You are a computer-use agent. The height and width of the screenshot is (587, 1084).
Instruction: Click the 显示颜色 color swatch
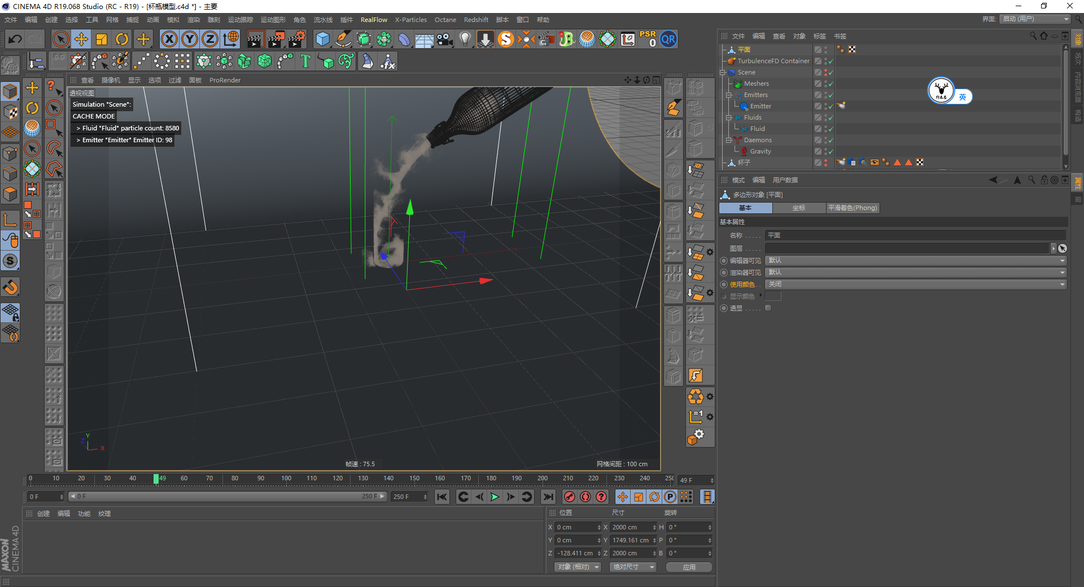point(773,296)
